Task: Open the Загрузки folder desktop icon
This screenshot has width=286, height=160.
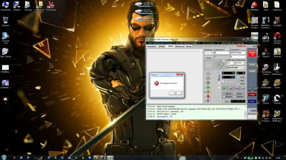Action: [28, 6]
